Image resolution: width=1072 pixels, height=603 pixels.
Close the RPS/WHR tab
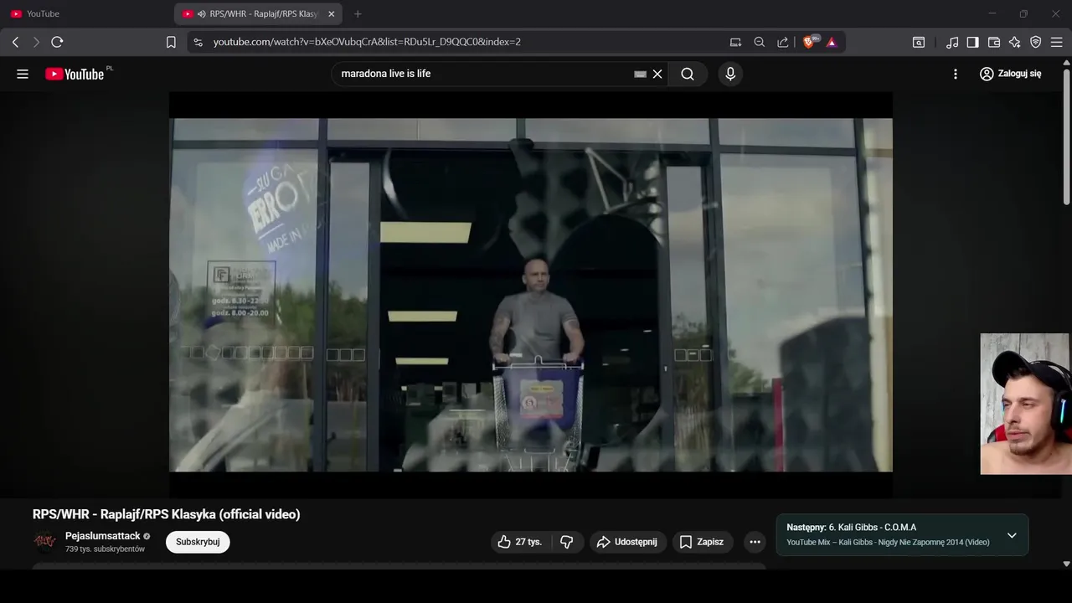tap(331, 14)
